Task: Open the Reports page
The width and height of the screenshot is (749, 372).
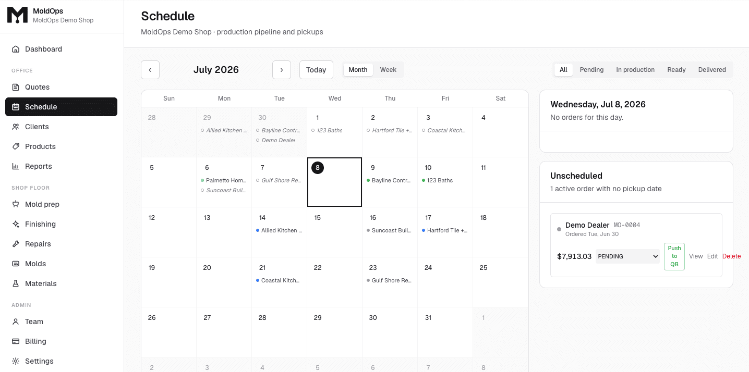Action: pos(61,166)
